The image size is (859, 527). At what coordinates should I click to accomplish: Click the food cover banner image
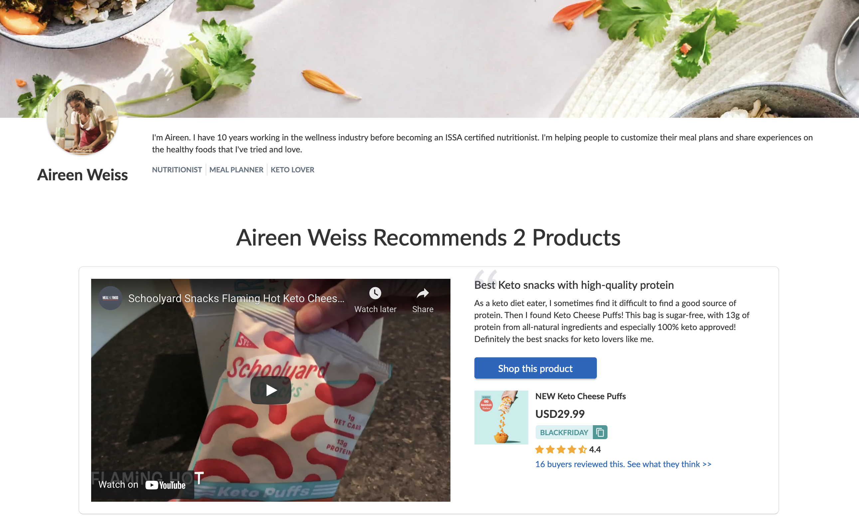(429, 59)
